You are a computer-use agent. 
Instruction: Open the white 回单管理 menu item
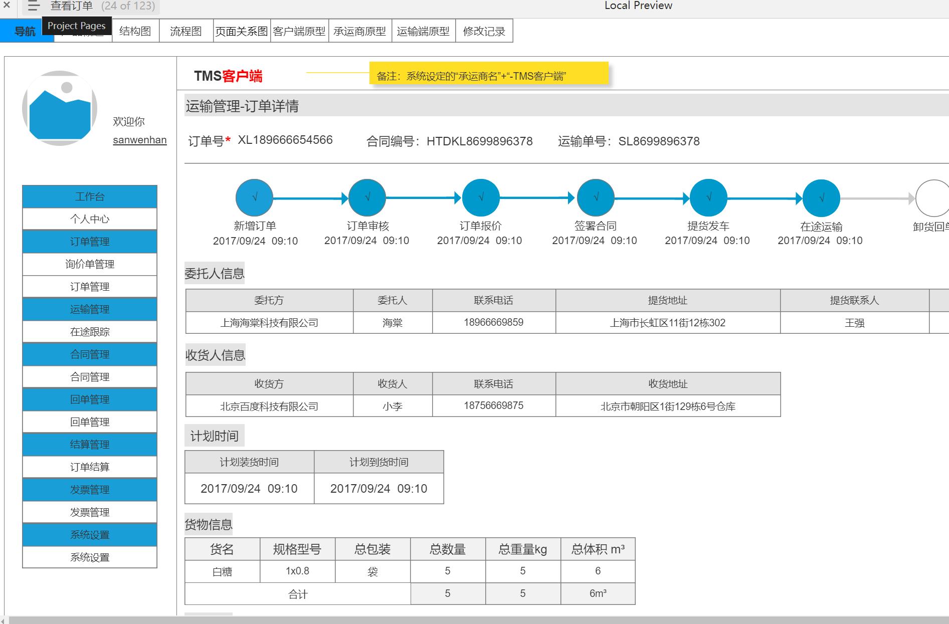(90, 422)
